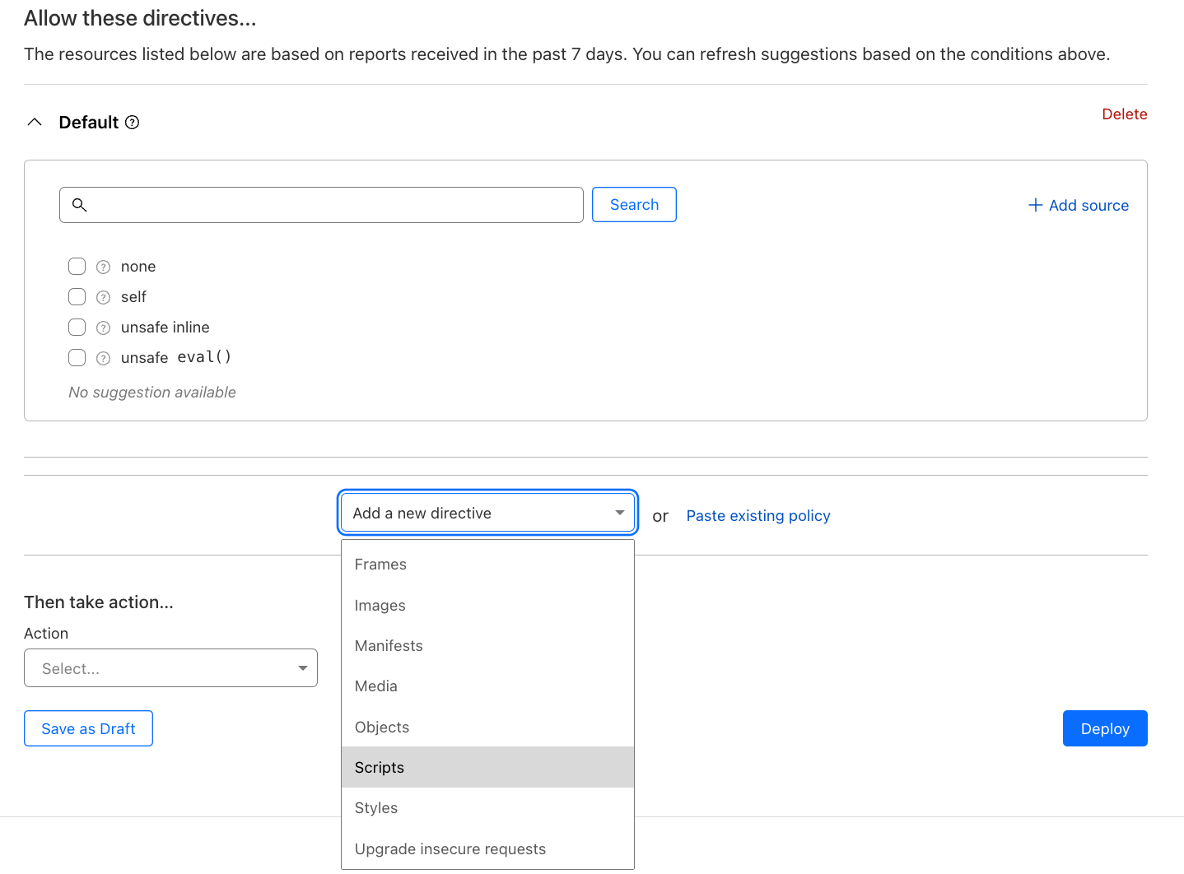Click the plus icon for Add source

point(1036,205)
